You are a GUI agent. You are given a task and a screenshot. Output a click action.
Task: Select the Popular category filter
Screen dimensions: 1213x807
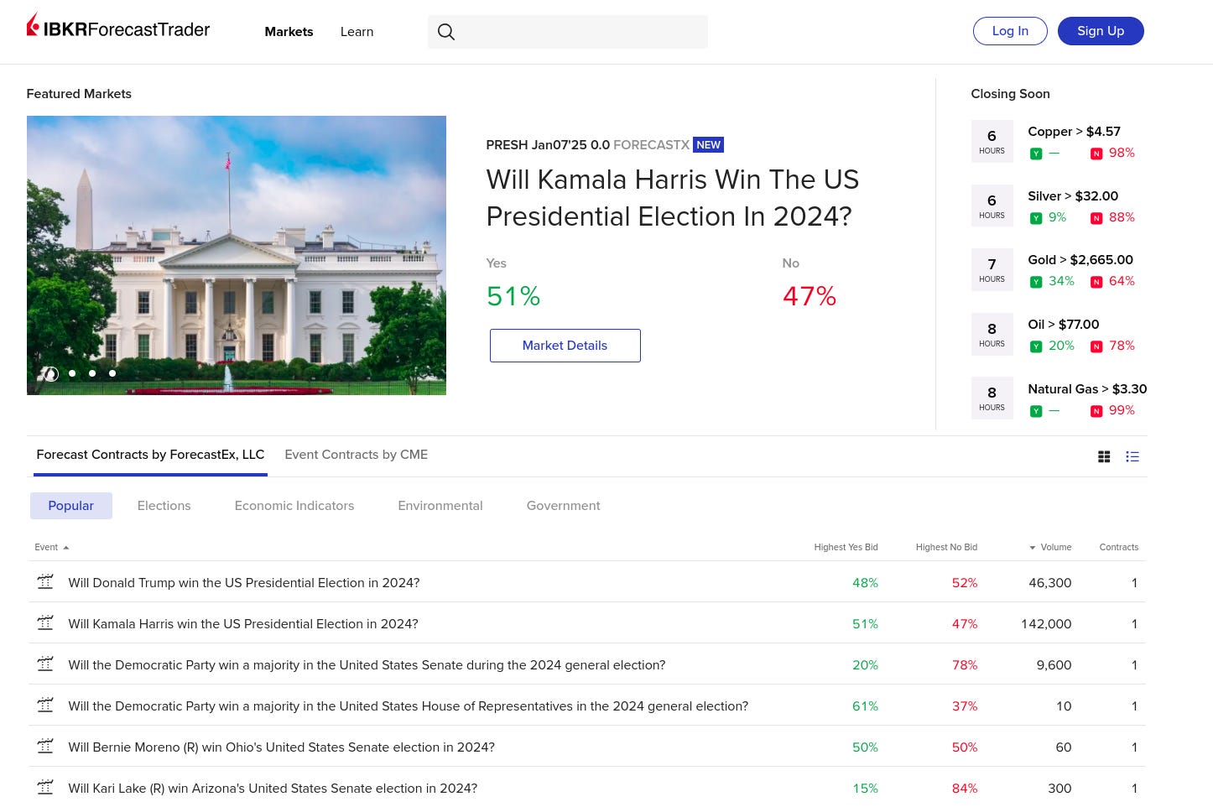(x=71, y=506)
